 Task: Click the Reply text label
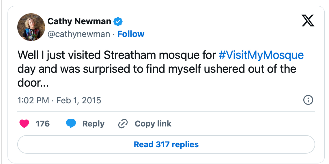[93, 124]
